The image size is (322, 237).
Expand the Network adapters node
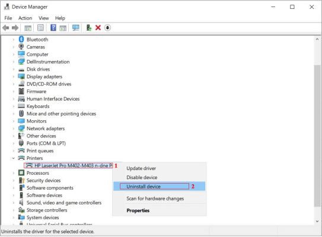(x=14, y=129)
